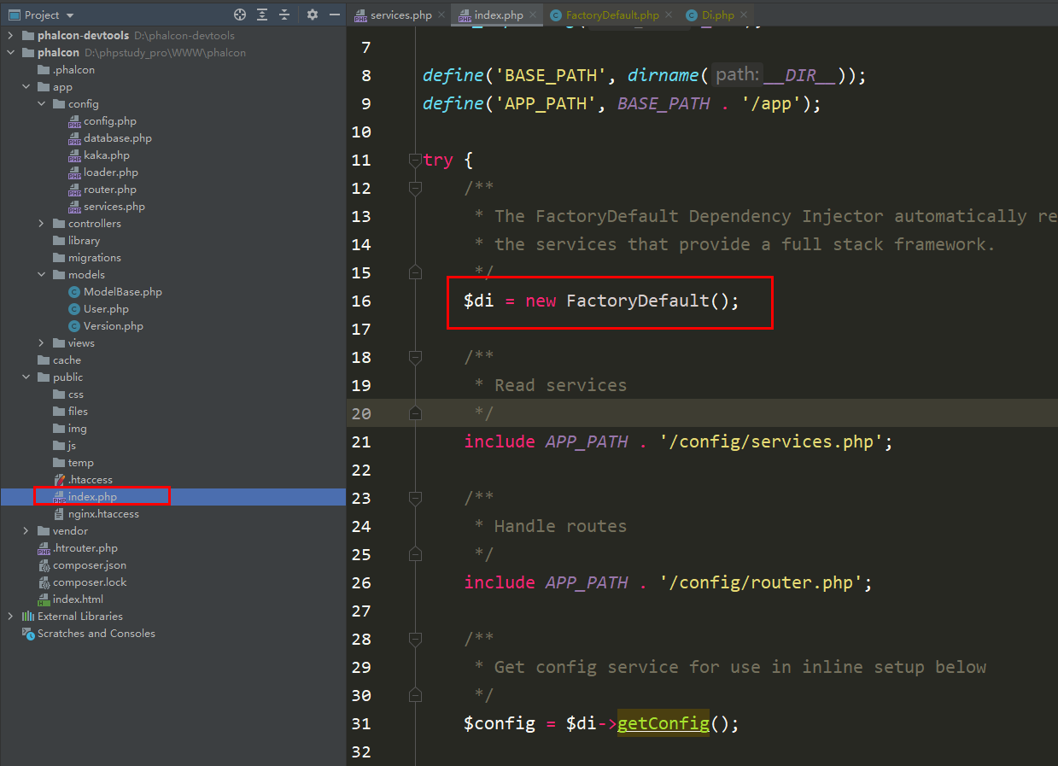
Task: Collapse the app folder
Action: coord(26,87)
